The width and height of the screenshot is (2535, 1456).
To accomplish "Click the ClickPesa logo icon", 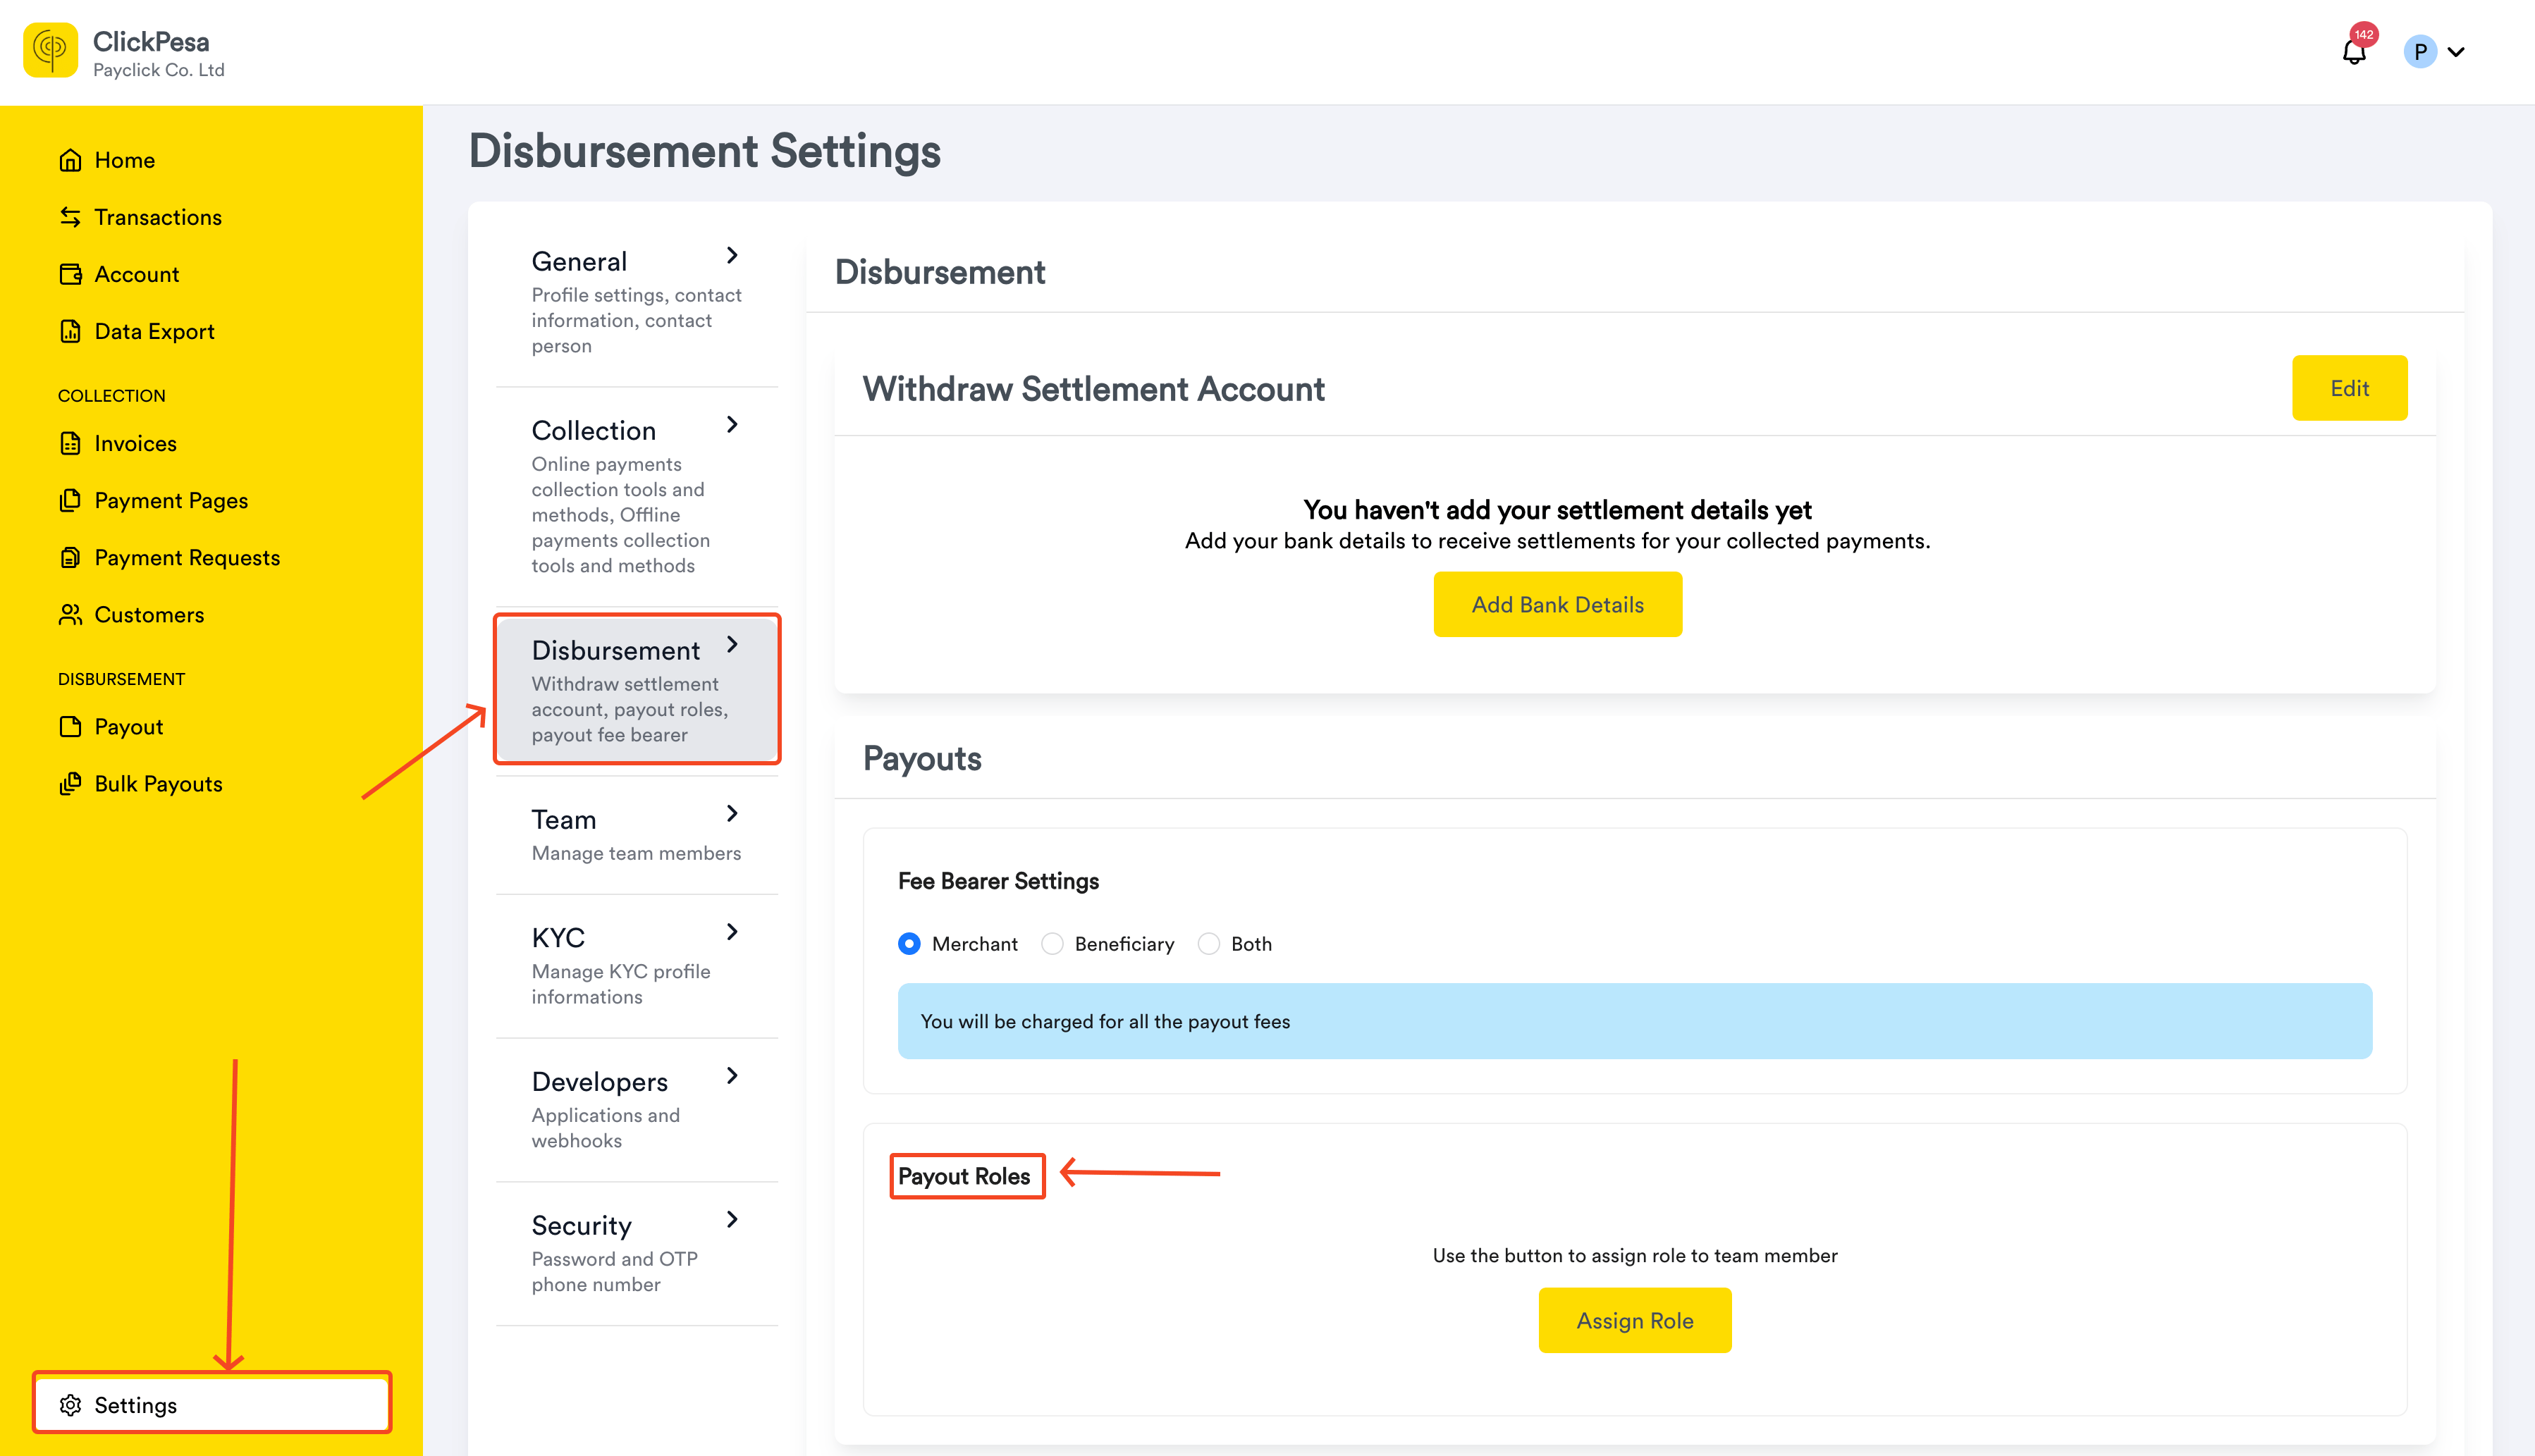I will (50, 50).
